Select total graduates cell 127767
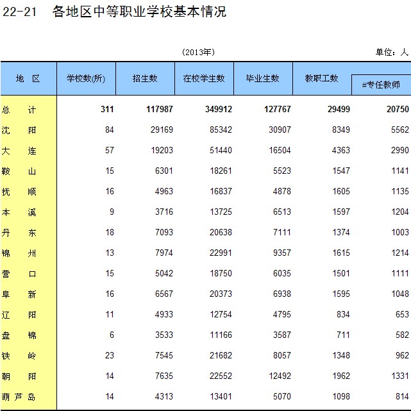 click(278, 109)
